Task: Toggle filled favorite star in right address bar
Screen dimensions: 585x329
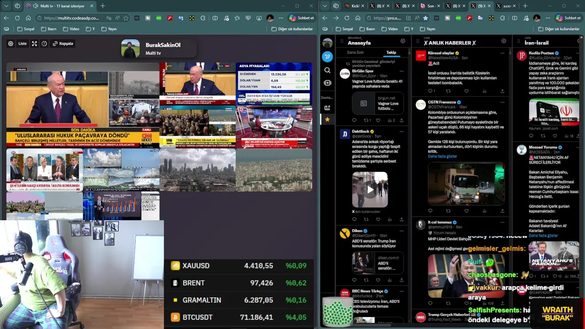Action: pyautogui.click(x=425, y=18)
